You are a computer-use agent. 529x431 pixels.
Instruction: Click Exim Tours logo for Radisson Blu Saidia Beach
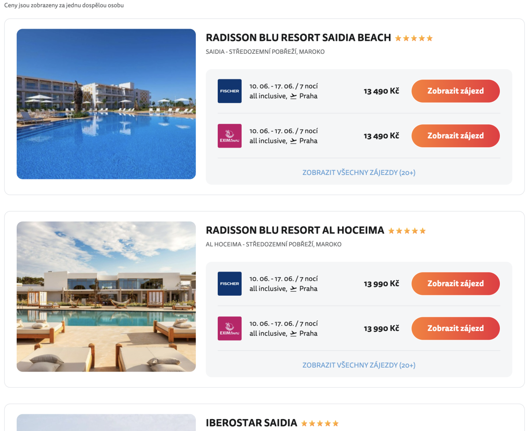(x=230, y=136)
